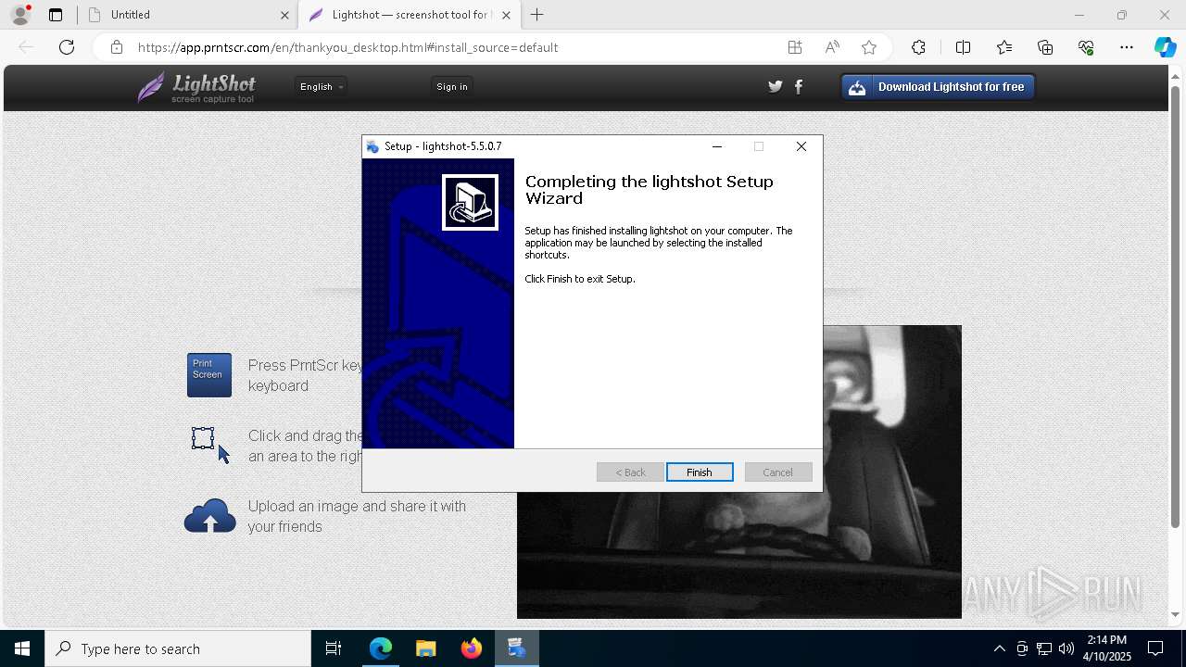Click the volume speaker tray icon
This screenshot has height=667, width=1186.
click(1066, 648)
